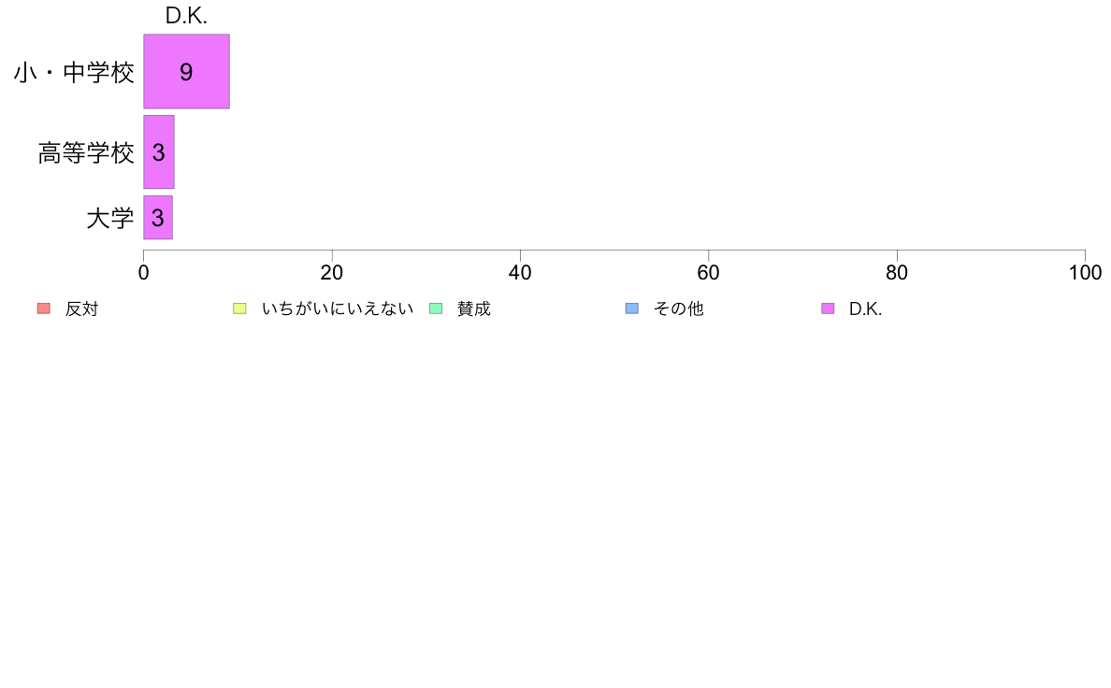Click the その他 legend text
This screenshot has height=688, width=1111.
point(679,308)
